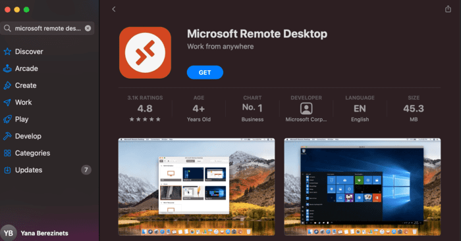The height and width of the screenshot is (241, 461).
Task: Click the green full-screen window button
Action: click(26, 10)
